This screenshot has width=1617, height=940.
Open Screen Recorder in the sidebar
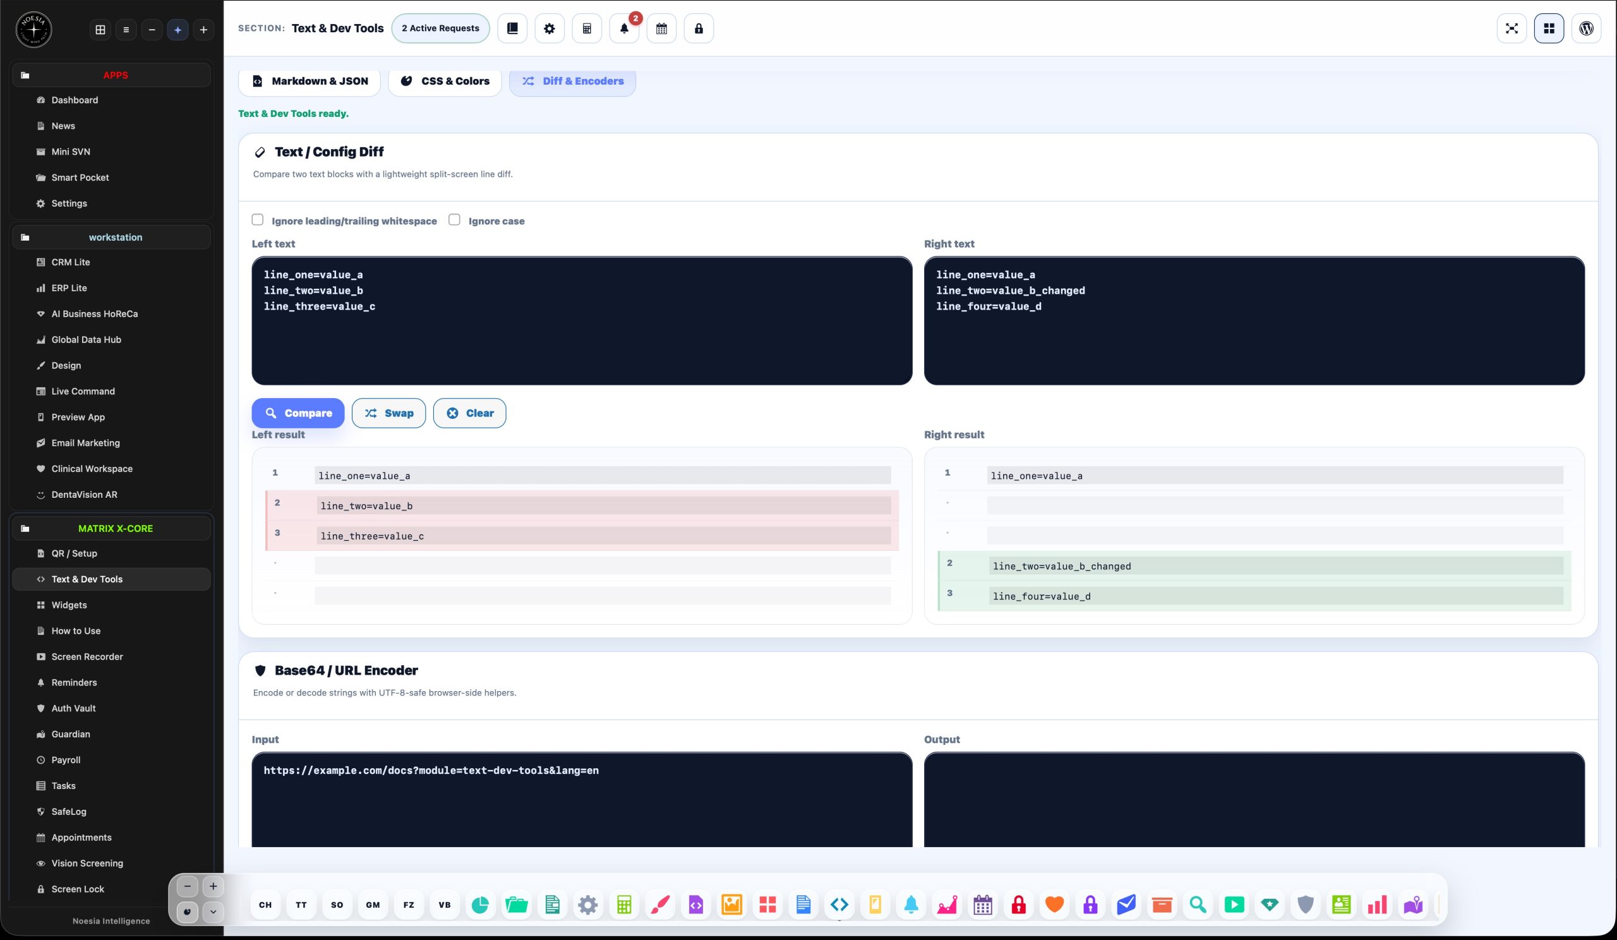click(x=111, y=657)
